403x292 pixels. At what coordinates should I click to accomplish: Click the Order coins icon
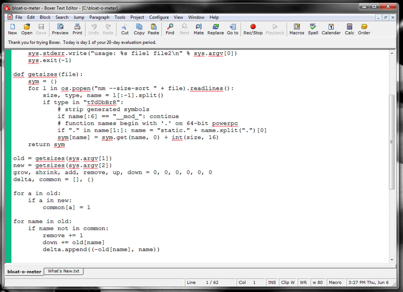364,29
